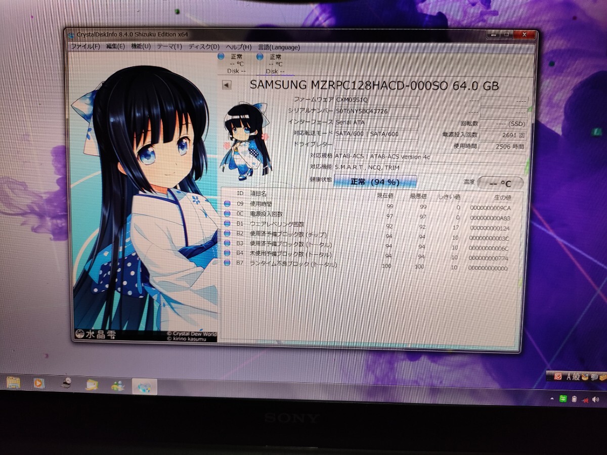This screenshot has height=455, width=607.
Task: Click the red IME language bar icon
Action: [x=558, y=376]
